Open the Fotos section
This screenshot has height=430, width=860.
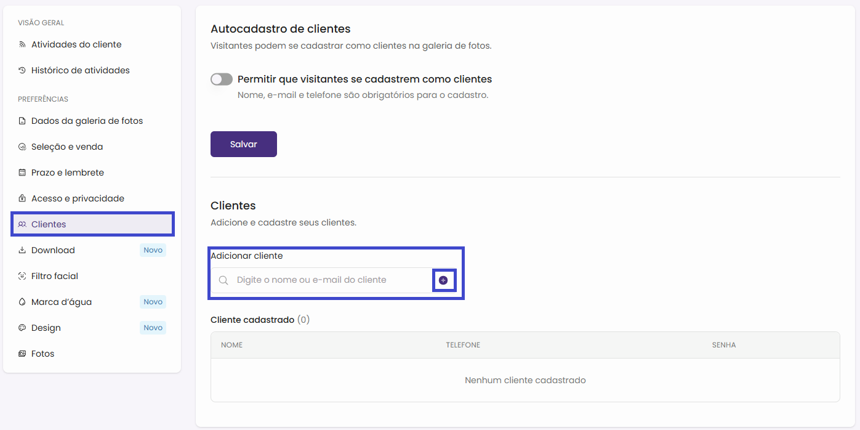click(42, 354)
